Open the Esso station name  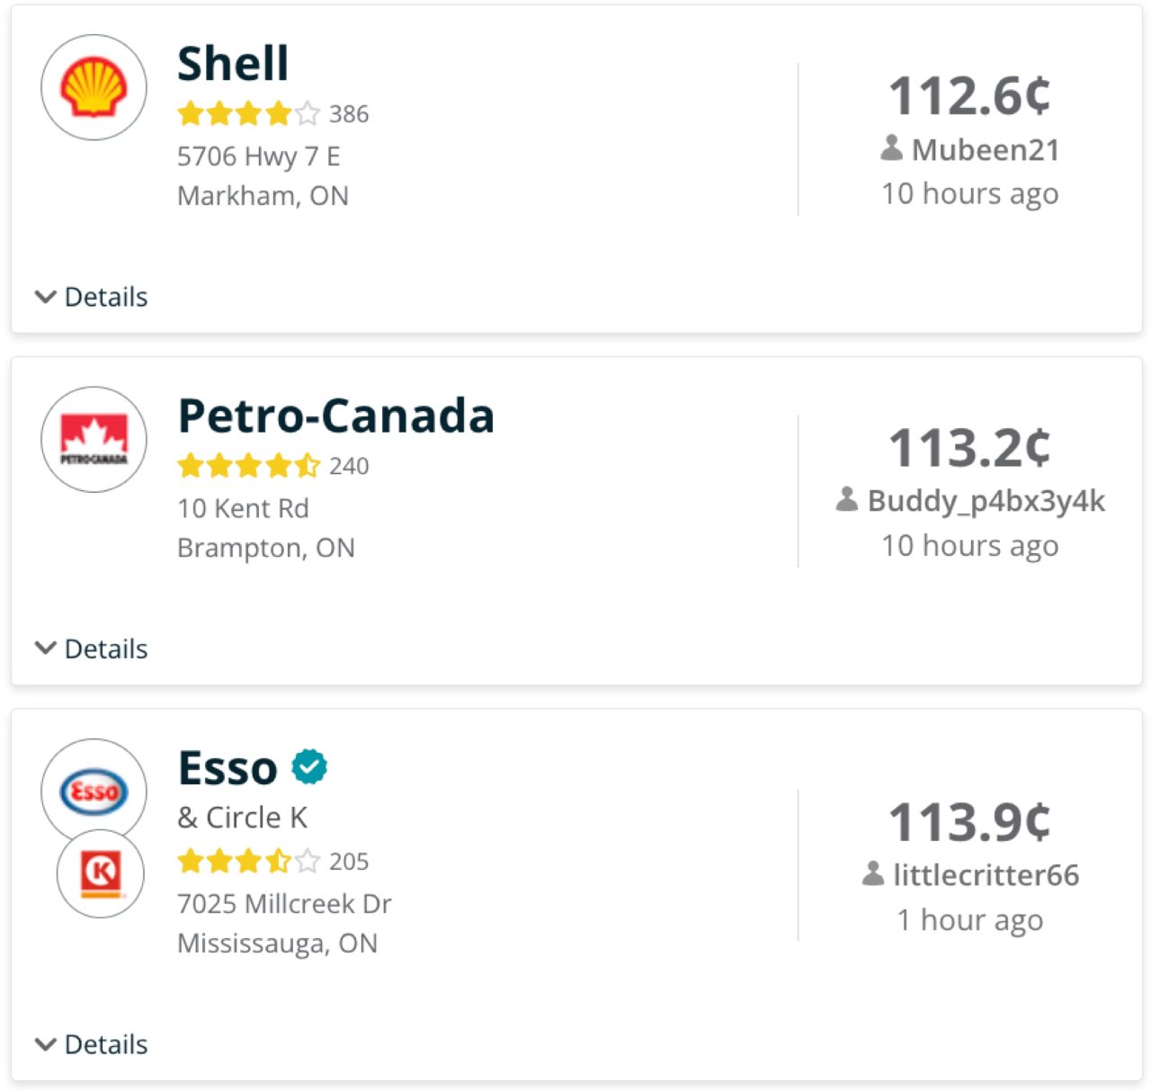(228, 767)
